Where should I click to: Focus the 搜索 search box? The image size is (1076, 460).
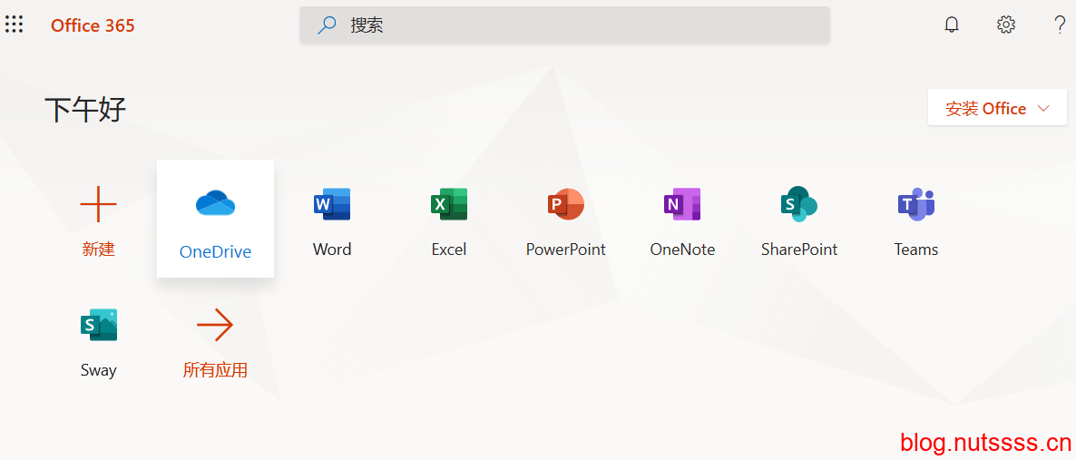(564, 25)
